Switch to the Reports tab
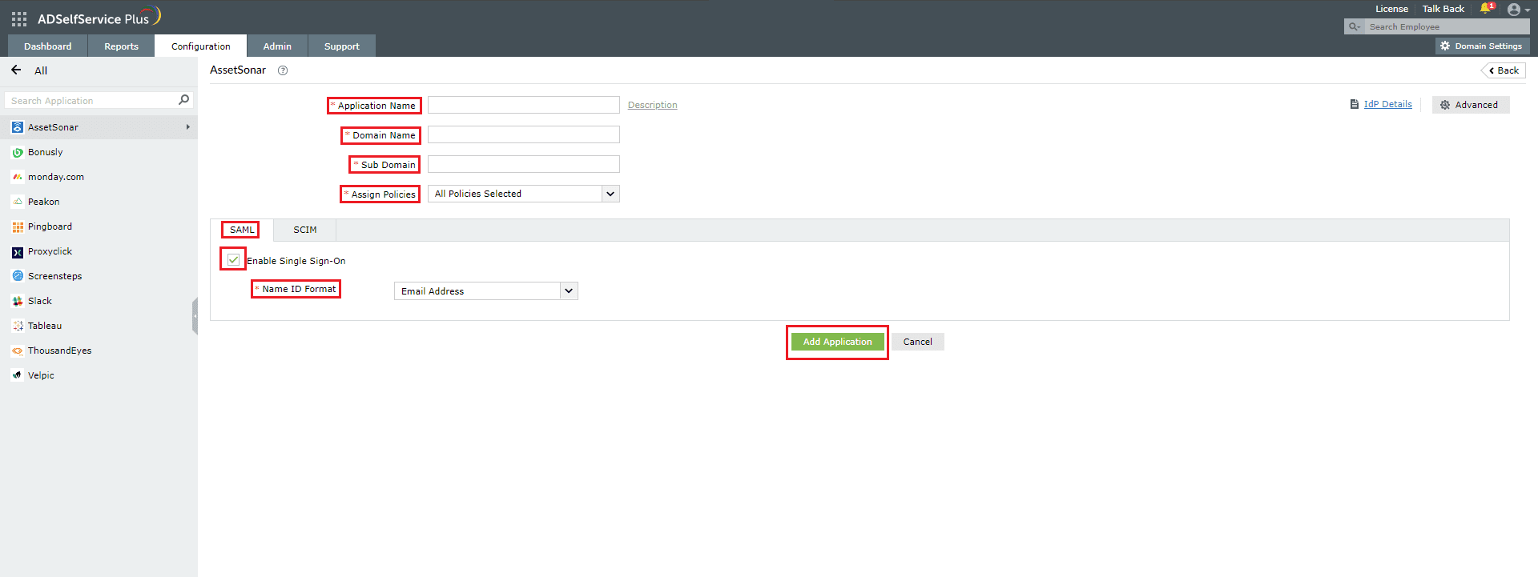1538x577 pixels. pos(121,46)
